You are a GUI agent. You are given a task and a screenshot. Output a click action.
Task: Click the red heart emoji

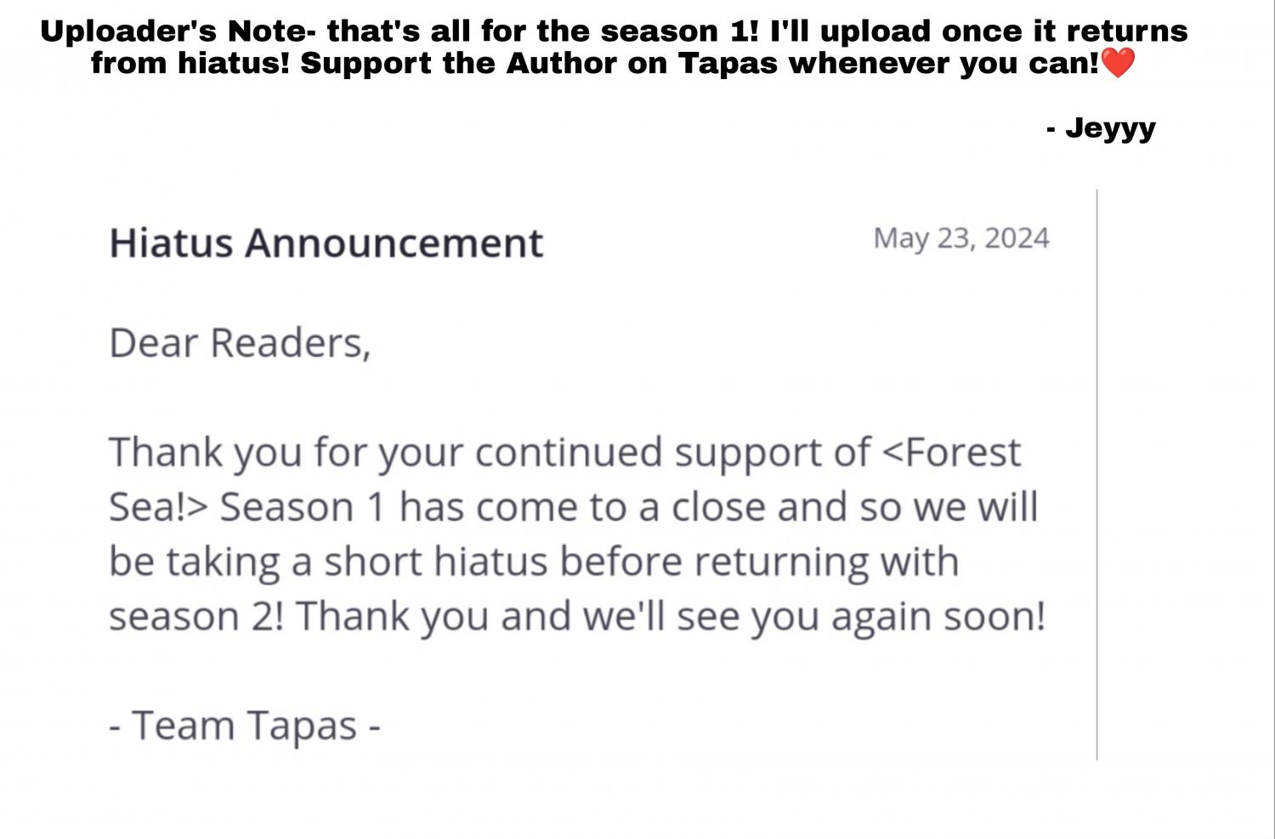pyautogui.click(x=1117, y=63)
